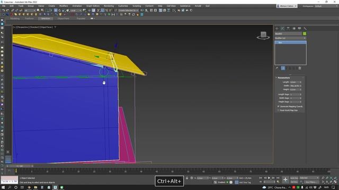Open the Modifiers menu
The width and height of the screenshot is (339, 190).
pos(64,6)
